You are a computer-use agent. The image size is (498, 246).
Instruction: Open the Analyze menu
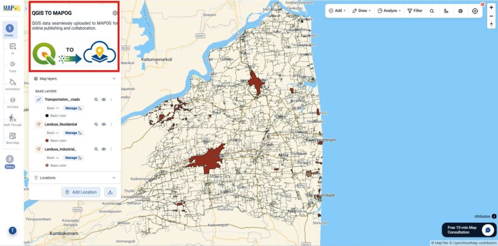point(389,11)
